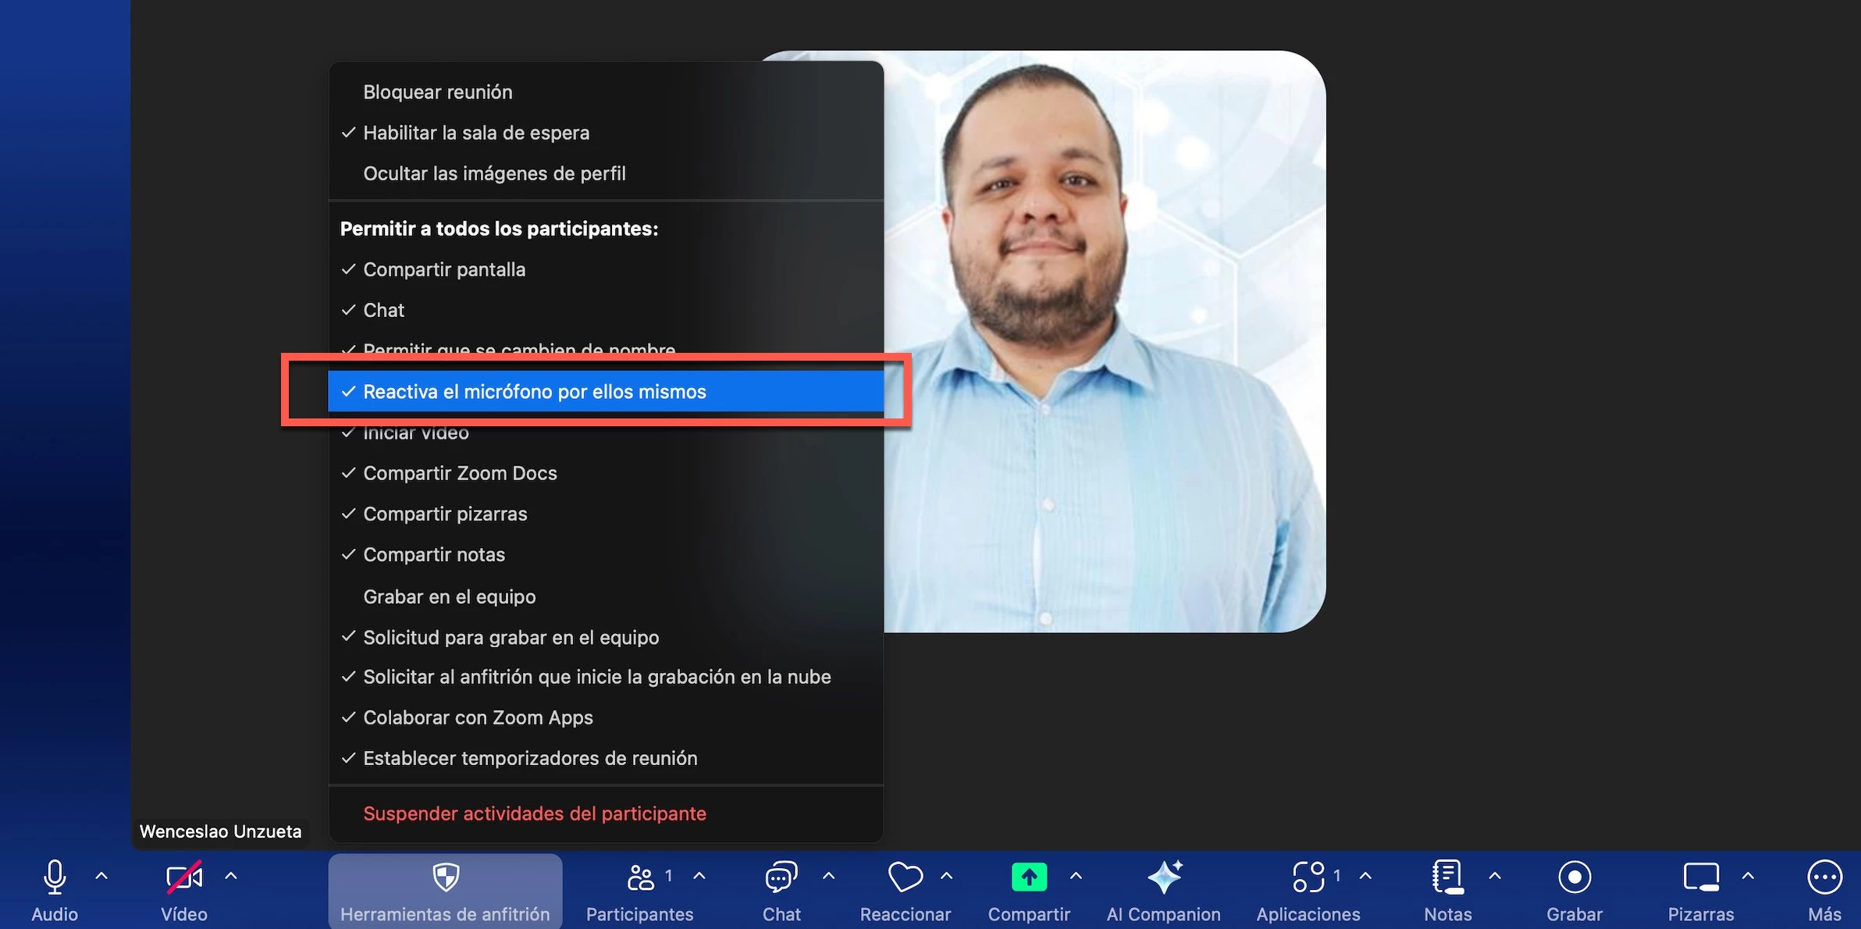The height and width of the screenshot is (929, 1861).
Task: Select Bloquear reunión menu entry
Action: pos(438,92)
